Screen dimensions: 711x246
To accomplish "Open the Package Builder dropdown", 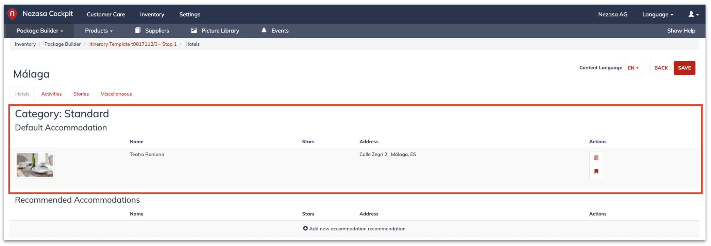I will click(40, 31).
